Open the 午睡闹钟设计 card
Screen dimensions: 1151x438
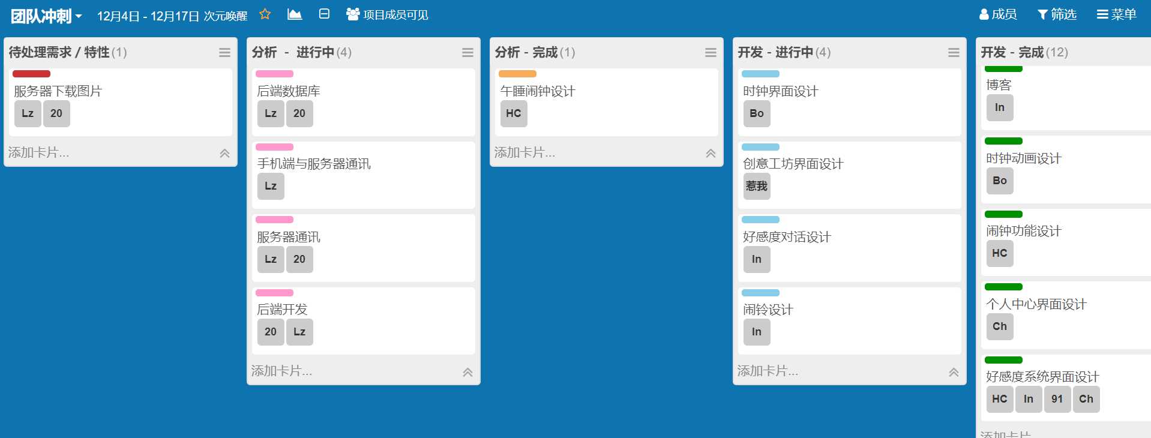[538, 91]
